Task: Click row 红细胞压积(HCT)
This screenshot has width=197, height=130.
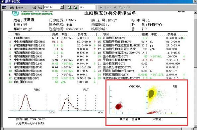Action: (142, 38)
